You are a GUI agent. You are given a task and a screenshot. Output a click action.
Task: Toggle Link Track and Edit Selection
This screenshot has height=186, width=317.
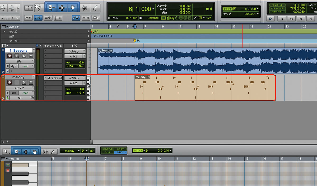(48, 18)
